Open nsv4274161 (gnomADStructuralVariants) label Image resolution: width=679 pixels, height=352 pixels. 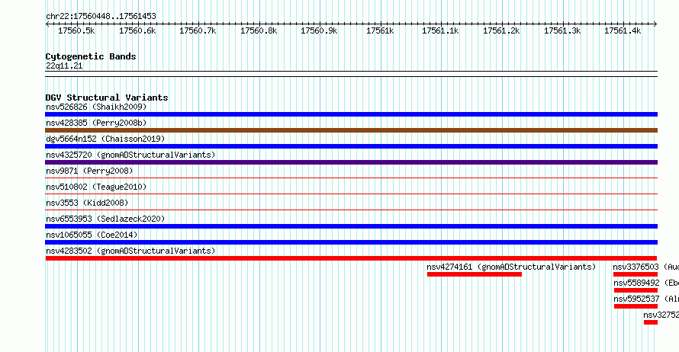tap(511, 267)
